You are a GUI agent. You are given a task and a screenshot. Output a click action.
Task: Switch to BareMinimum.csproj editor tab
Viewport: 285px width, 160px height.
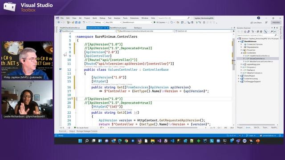tap(118, 28)
